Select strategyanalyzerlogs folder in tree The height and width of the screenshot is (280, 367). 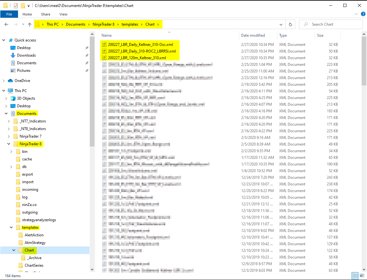click(x=39, y=220)
